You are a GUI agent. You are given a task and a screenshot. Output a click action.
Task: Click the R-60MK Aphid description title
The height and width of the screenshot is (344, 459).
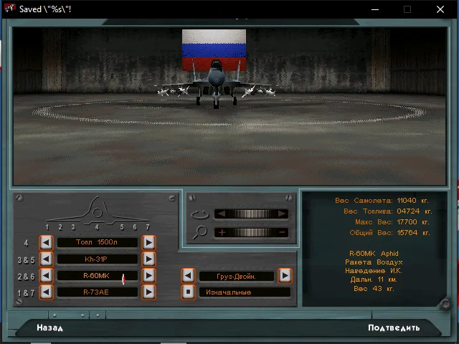coord(374,254)
